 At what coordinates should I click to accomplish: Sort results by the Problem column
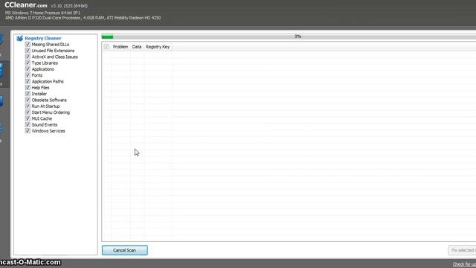pyautogui.click(x=120, y=47)
